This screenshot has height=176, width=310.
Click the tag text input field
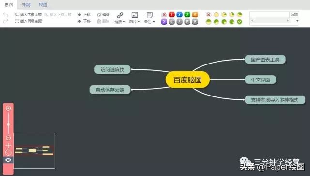(269, 15)
